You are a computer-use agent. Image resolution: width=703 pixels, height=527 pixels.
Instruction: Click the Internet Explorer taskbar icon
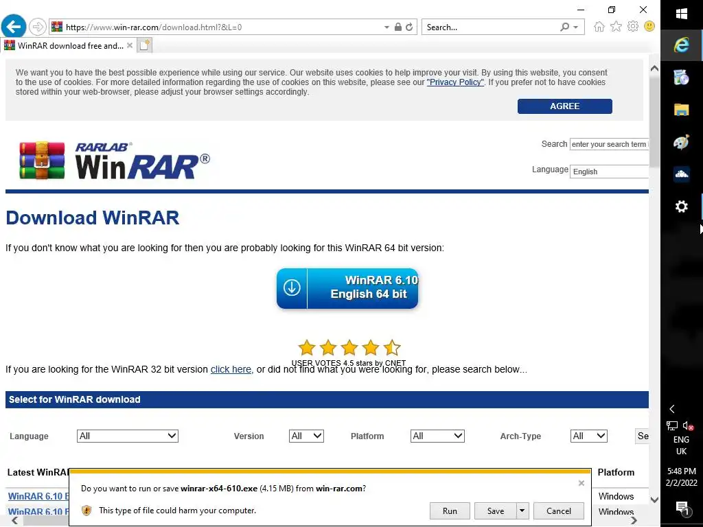(x=682, y=45)
